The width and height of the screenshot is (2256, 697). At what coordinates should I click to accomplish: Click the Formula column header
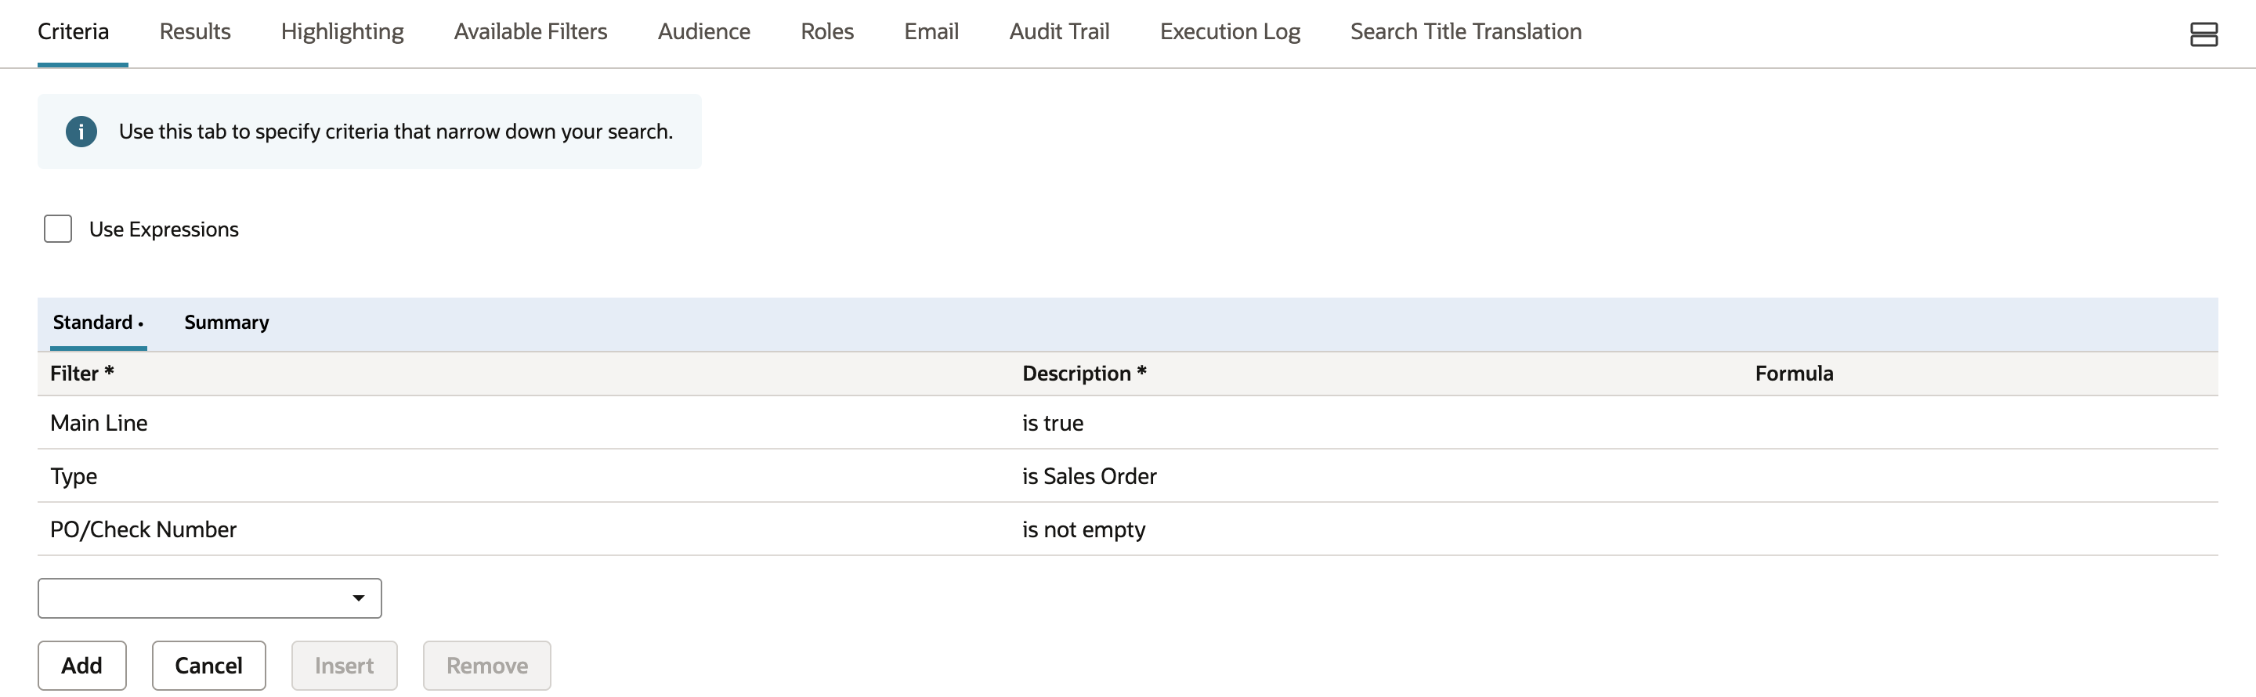[1794, 373]
